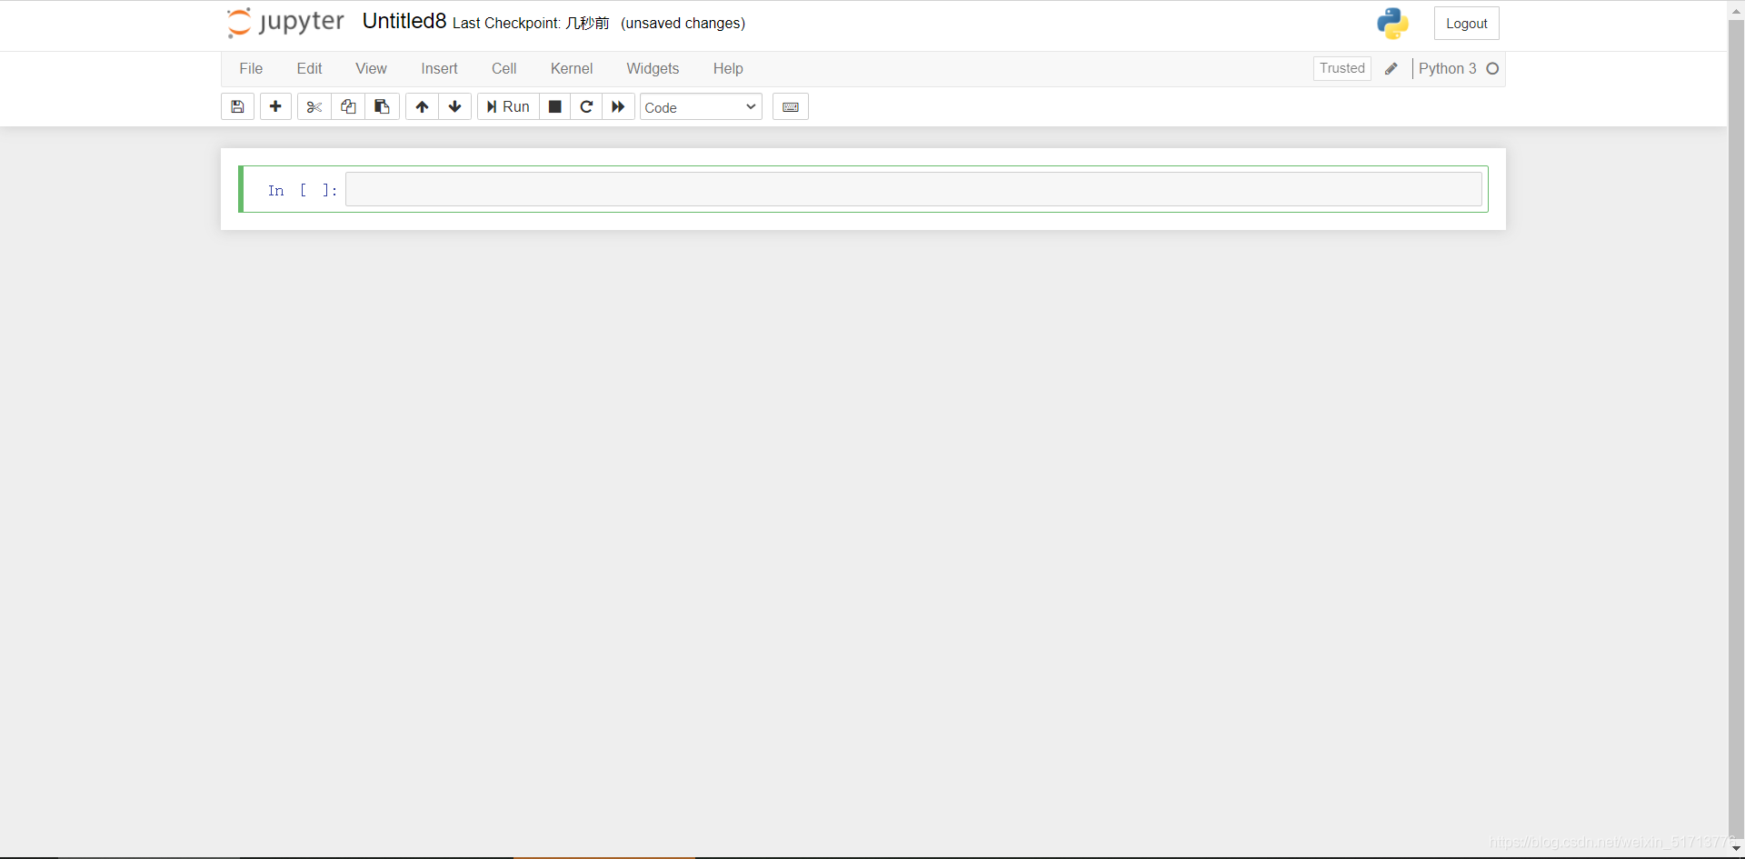Image resolution: width=1745 pixels, height=859 pixels.
Task: Open the View menu
Action: click(x=371, y=69)
